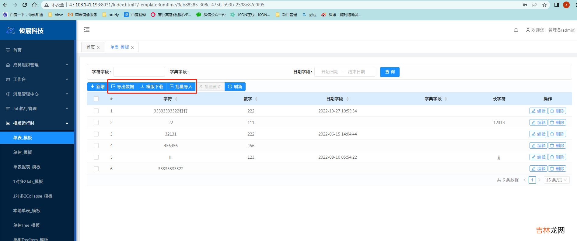The image size is (577, 241).
Task: Click the 字符字段 text input field
Action: pyautogui.click(x=139, y=72)
